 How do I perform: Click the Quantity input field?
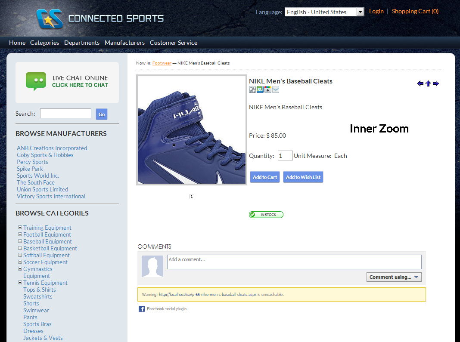pyautogui.click(x=285, y=156)
